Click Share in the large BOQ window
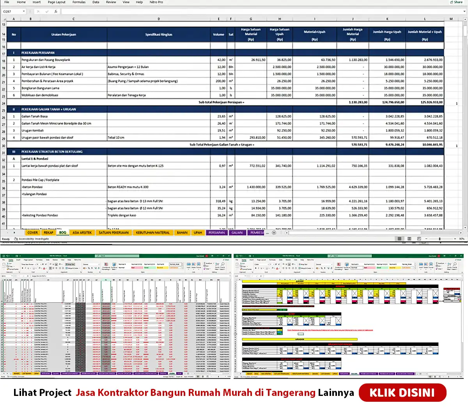The image size is (468, 408). 456,2
